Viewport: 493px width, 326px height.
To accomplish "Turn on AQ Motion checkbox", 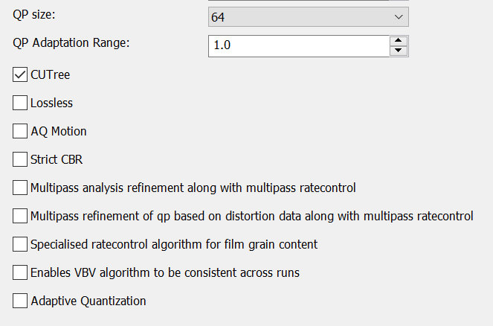I will (20, 131).
